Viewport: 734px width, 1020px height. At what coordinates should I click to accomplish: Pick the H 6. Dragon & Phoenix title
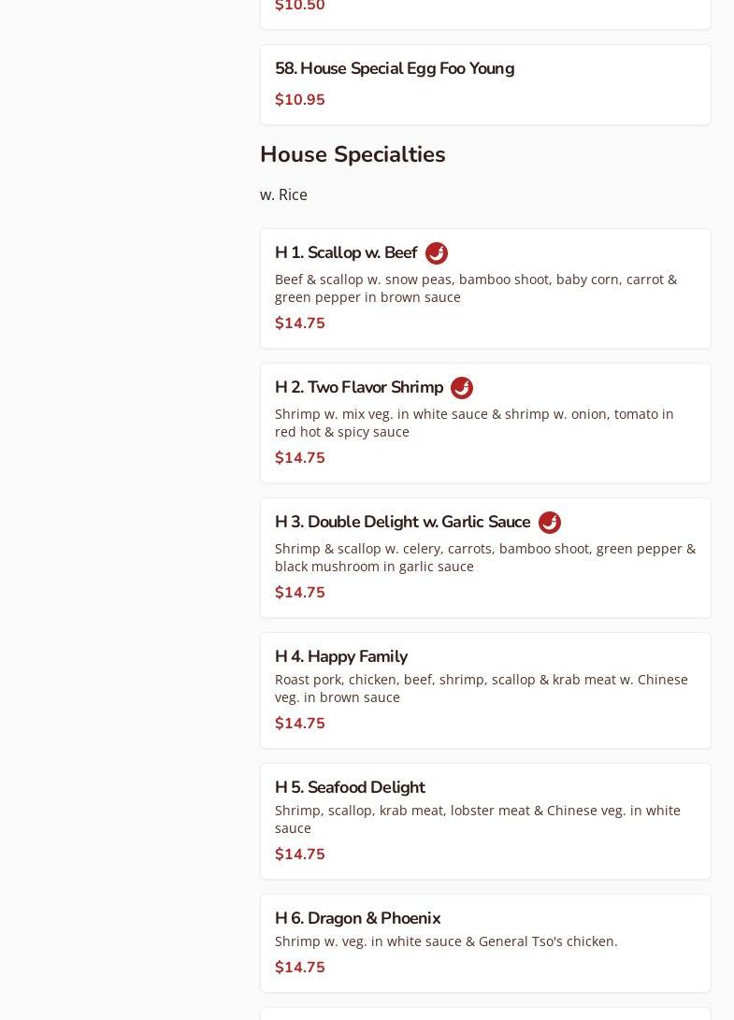click(x=357, y=918)
